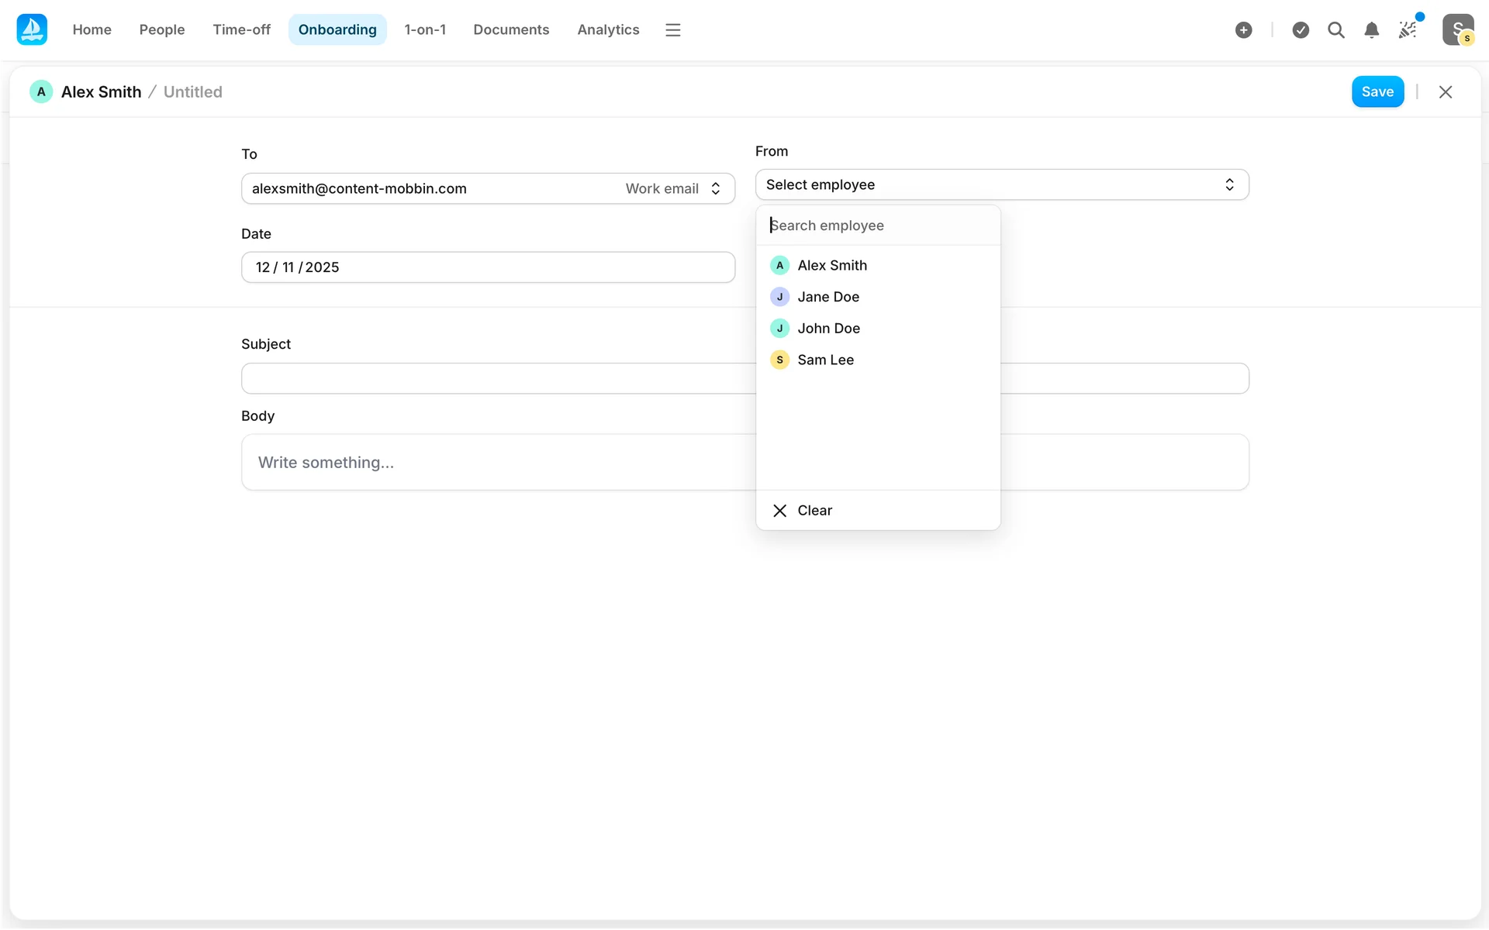The image size is (1489, 930).
Task: Select Jane Doe as sender
Action: coord(827,297)
